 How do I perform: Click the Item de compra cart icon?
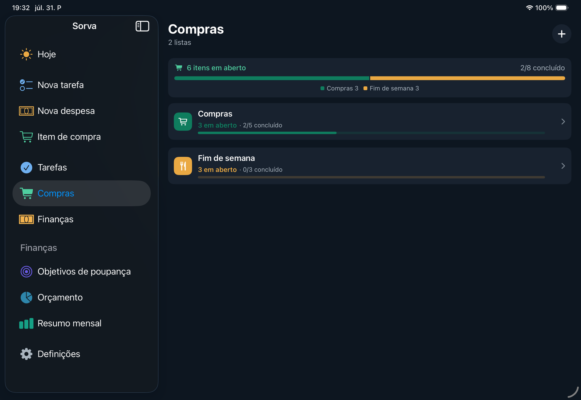tap(26, 137)
